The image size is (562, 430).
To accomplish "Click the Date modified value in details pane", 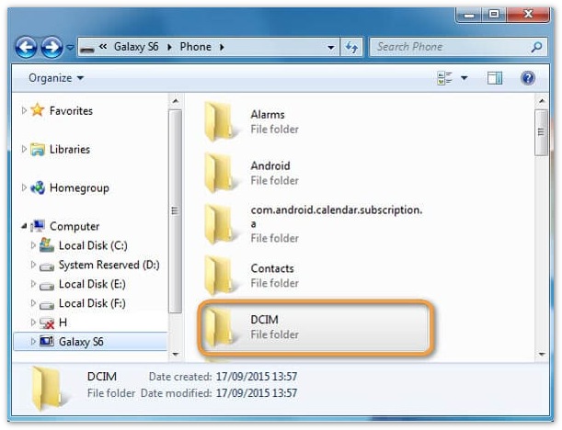I will 257,393.
